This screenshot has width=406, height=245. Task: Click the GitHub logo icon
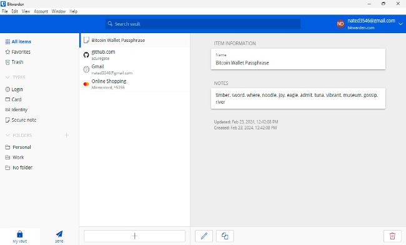point(86,55)
